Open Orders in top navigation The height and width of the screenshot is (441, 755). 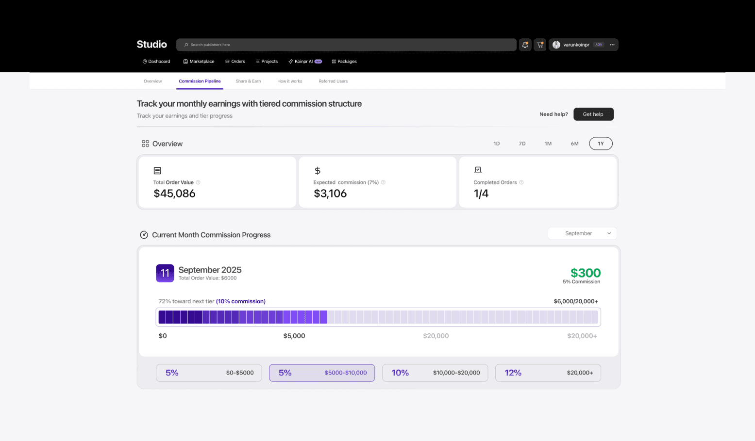pos(235,62)
